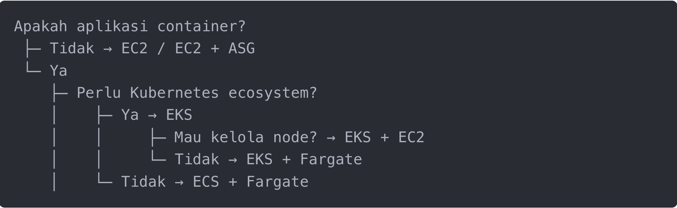Click the branch connector before "Perlu Kubernetes"
The height and width of the screenshot is (208, 677).
[60, 93]
